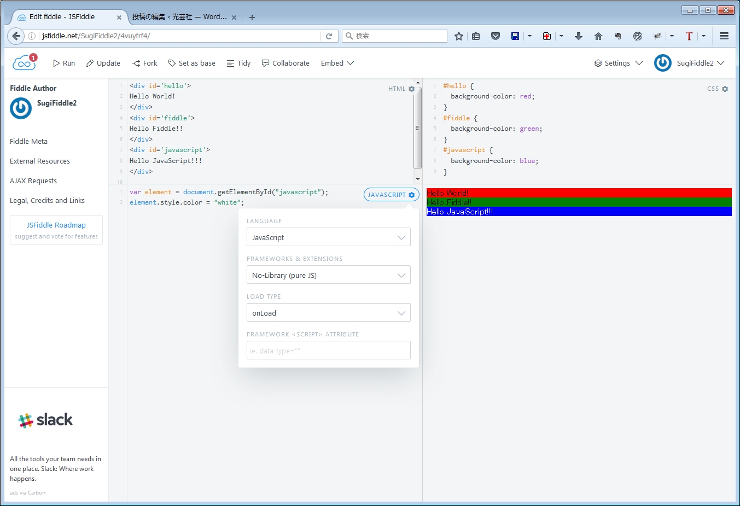Open the Load Type dropdown showing onLoad
Viewport: 740px width, 506px height.
click(328, 313)
